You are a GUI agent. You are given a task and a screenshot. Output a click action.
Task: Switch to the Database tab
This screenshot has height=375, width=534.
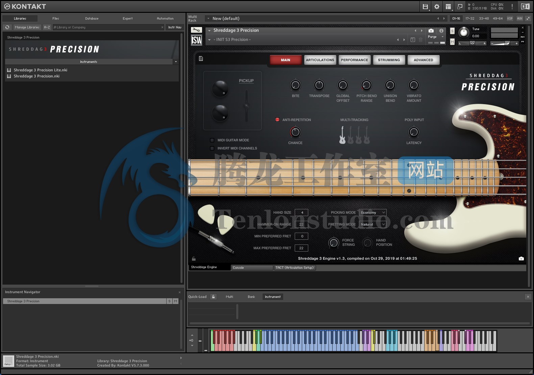[92, 19]
